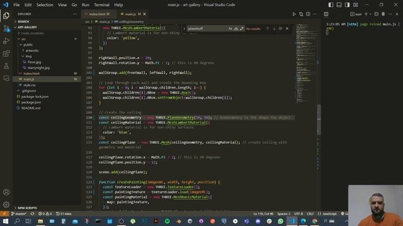Synchronize changes icon in status bar
This screenshot has width=403, height=226.
[x=32, y=213]
